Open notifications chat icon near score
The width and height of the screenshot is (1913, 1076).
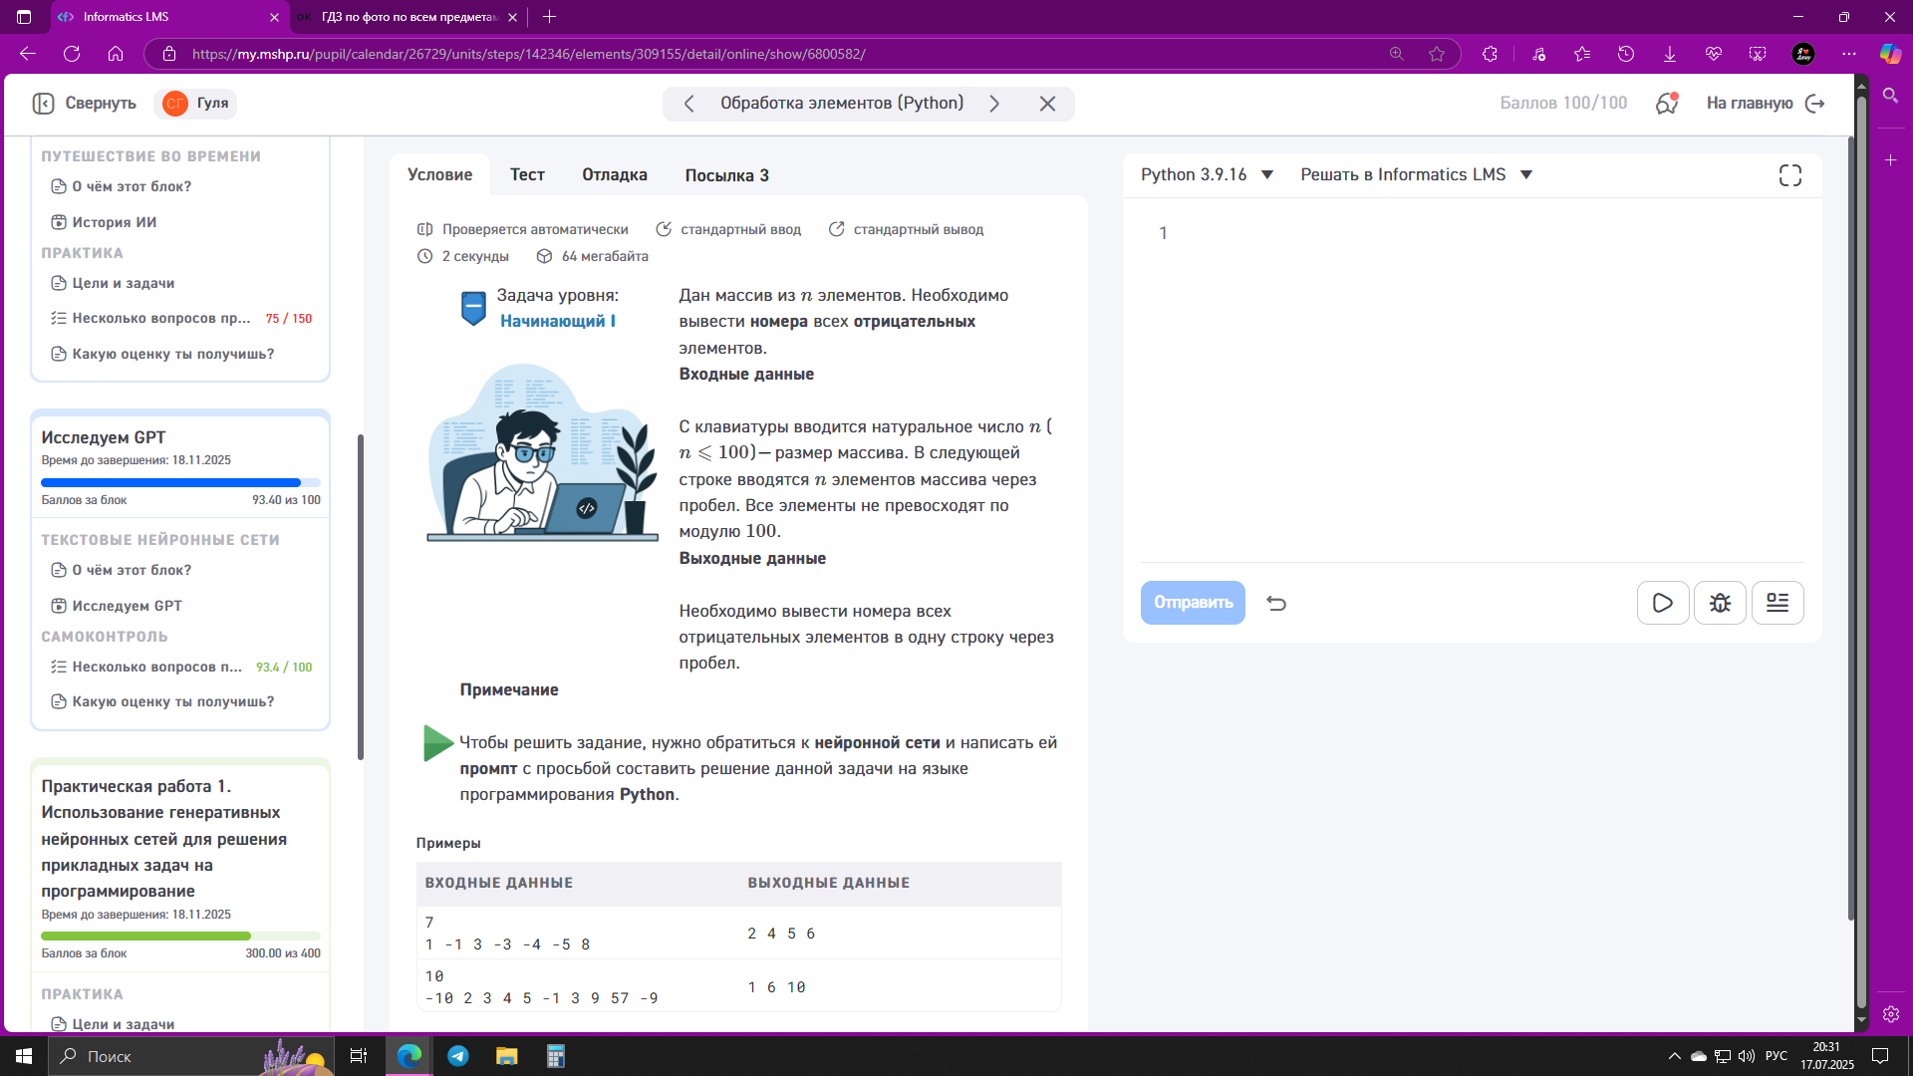coord(1667,104)
